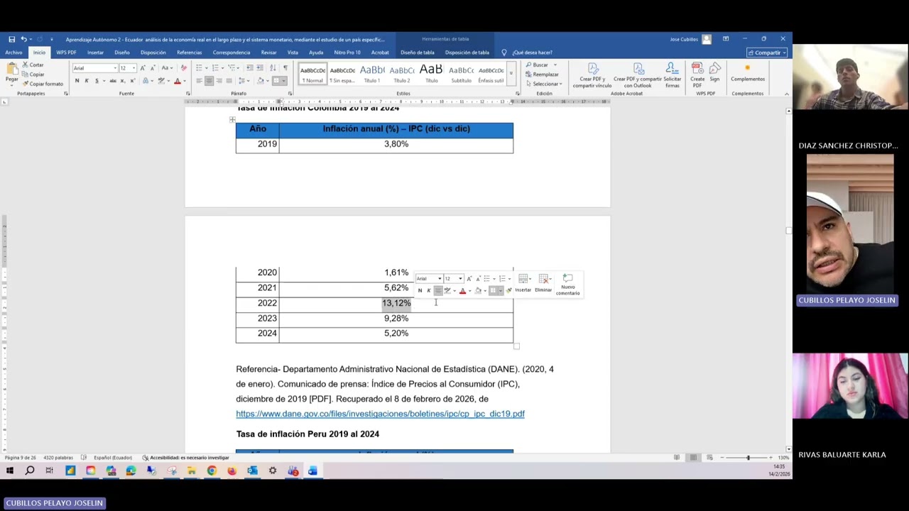This screenshot has height=511, width=909.
Task: Switch to Disposición de tabla tab
Action: click(467, 53)
